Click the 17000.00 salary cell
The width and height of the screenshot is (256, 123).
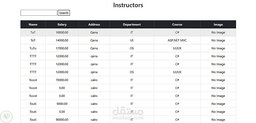tap(62, 48)
